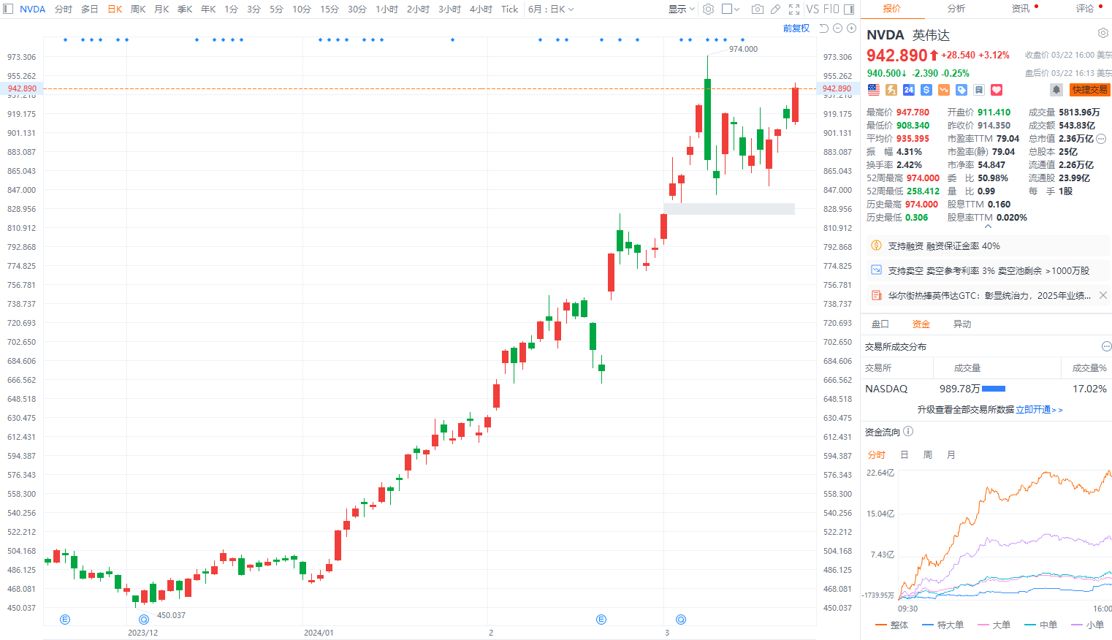Screen dimensions: 1112x640
Task: Toggle 特大单 series in flow legend
Action: [943, 625]
